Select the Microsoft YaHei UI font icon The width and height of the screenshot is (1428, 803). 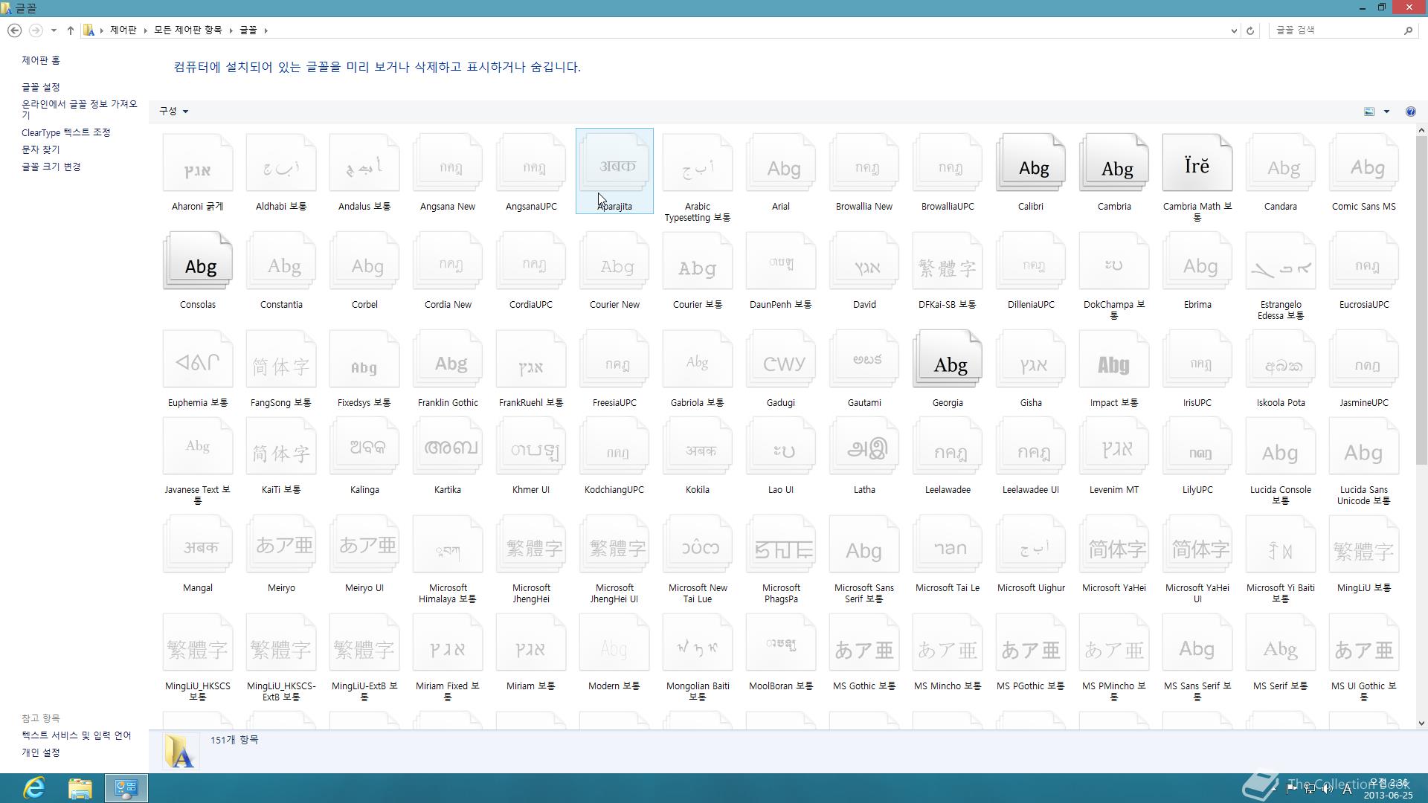(1197, 544)
